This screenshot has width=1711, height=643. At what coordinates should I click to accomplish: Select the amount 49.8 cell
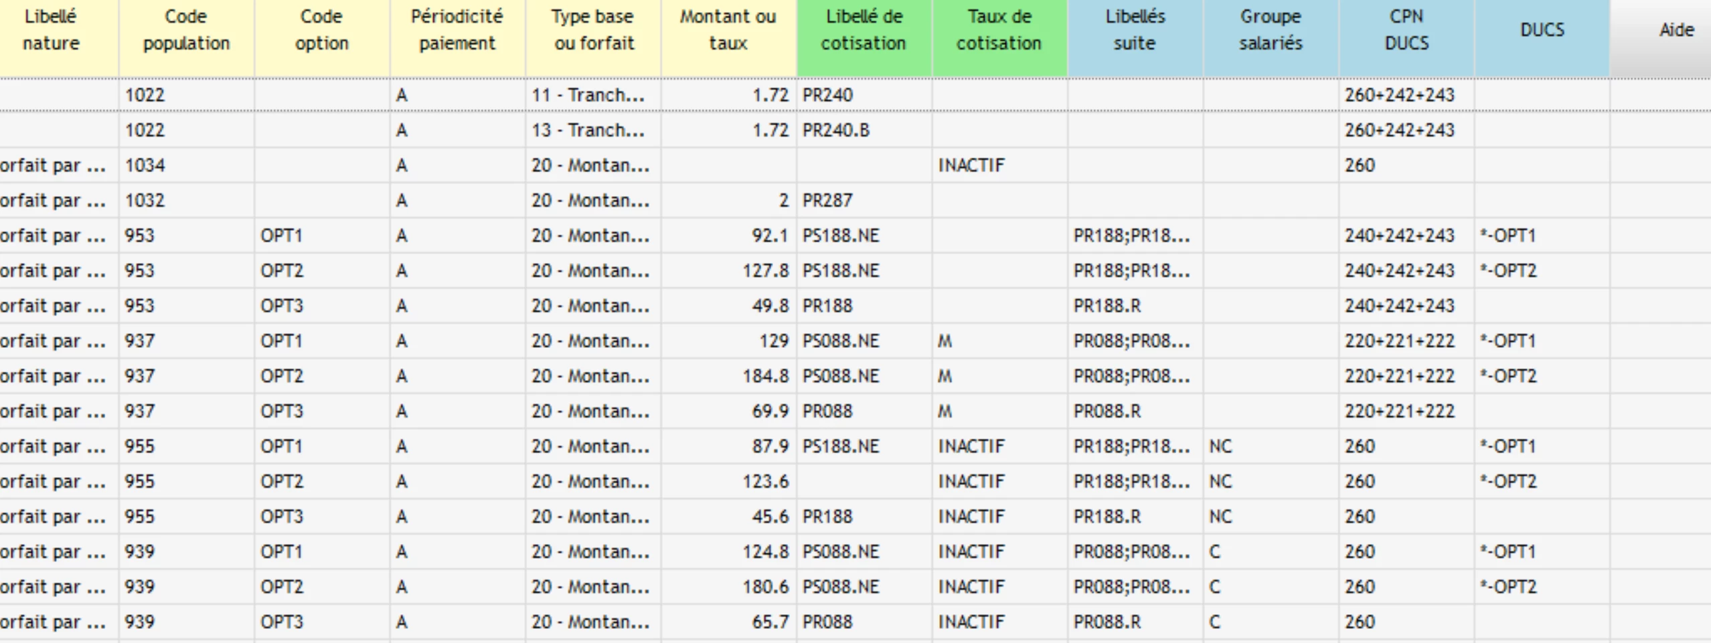[728, 306]
